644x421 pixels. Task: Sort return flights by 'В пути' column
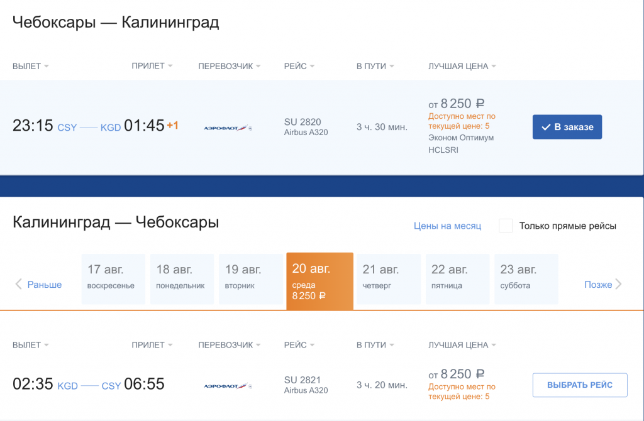(x=375, y=345)
